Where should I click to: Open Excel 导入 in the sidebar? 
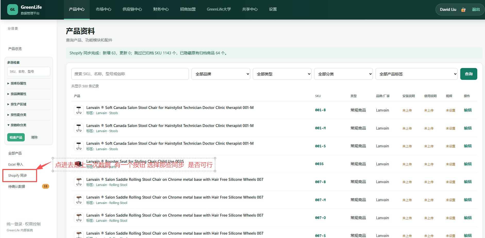pyautogui.click(x=15, y=164)
